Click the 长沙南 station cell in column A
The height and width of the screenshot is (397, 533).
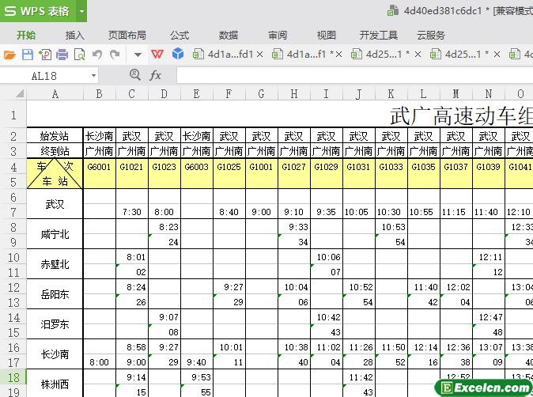[x=55, y=354]
